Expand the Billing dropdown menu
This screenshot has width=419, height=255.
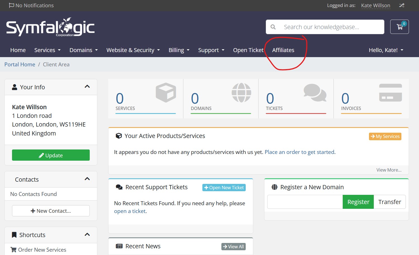click(x=179, y=50)
